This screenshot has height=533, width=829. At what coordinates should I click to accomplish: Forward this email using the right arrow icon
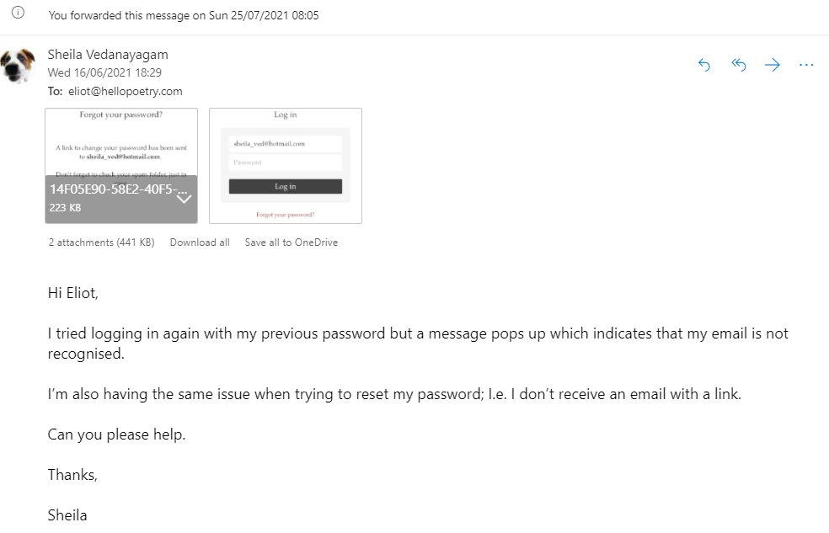[773, 65]
